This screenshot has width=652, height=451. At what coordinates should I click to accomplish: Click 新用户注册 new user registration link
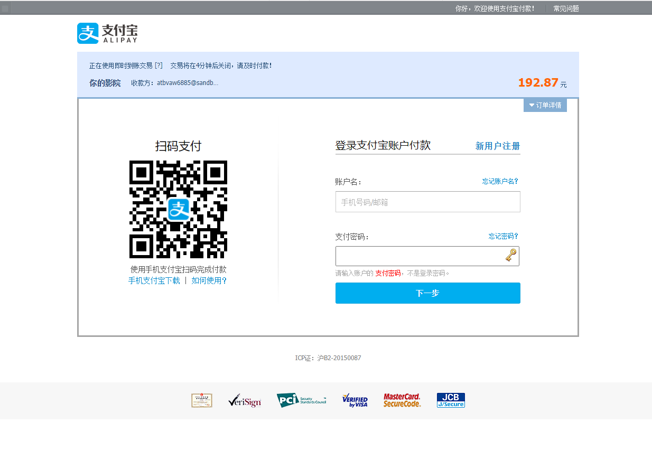tap(498, 146)
